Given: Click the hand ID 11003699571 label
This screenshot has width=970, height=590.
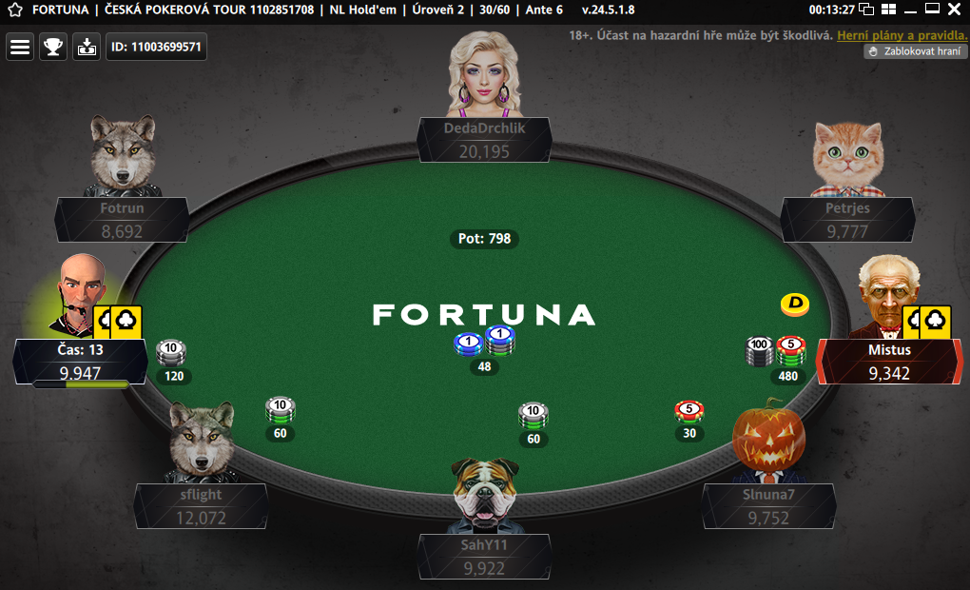Looking at the screenshot, I should 157,47.
